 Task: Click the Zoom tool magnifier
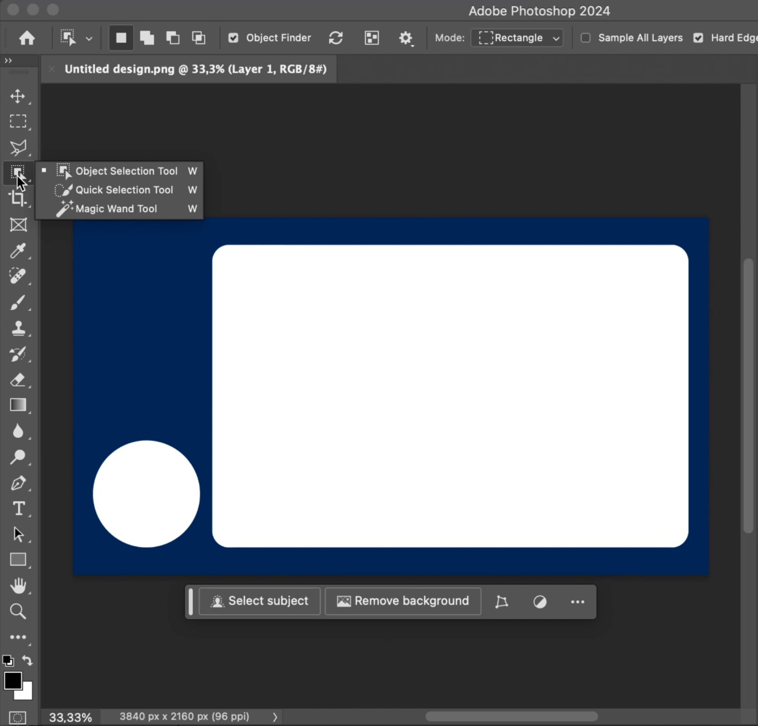(18, 612)
